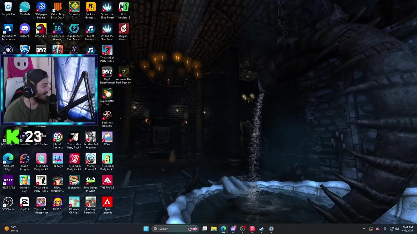Viewport: 417px width, 234px height.
Task: Open the Rockstar Games launcher shortcut
Action: click(x=91, y=10)
